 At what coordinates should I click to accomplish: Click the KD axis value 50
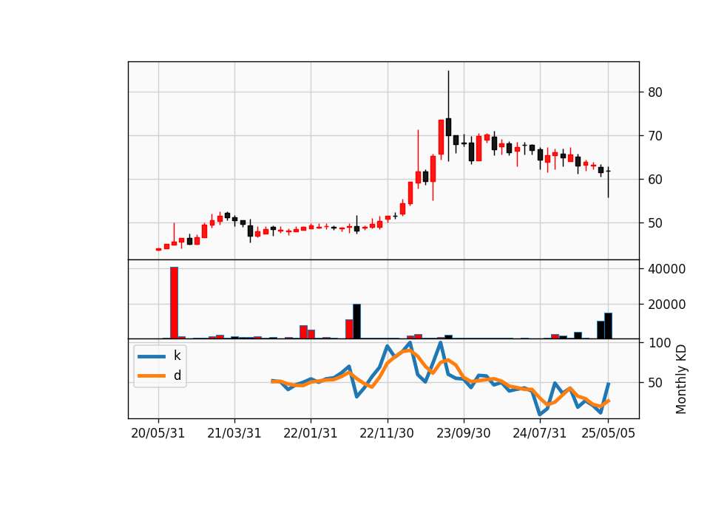(x=655, y=383)
